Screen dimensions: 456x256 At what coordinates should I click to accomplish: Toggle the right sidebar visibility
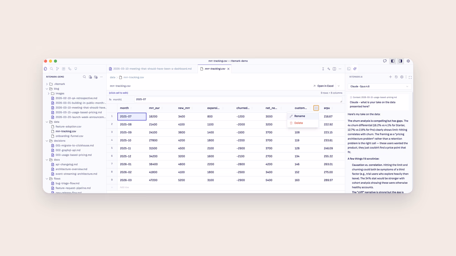click(400, 61)
